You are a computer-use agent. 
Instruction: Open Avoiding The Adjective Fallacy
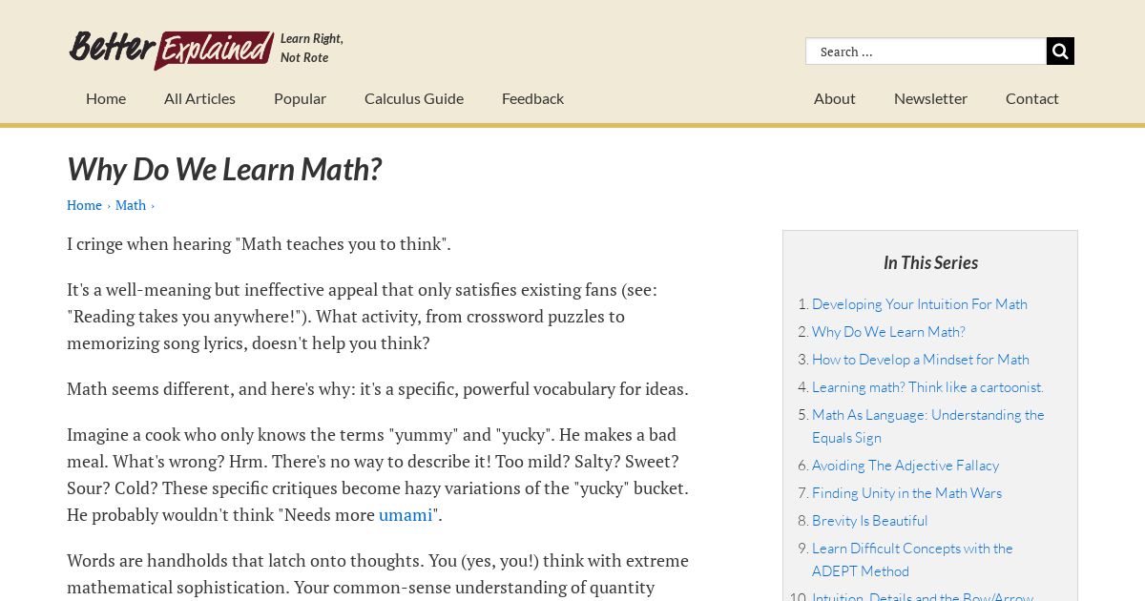pos(906,466)
